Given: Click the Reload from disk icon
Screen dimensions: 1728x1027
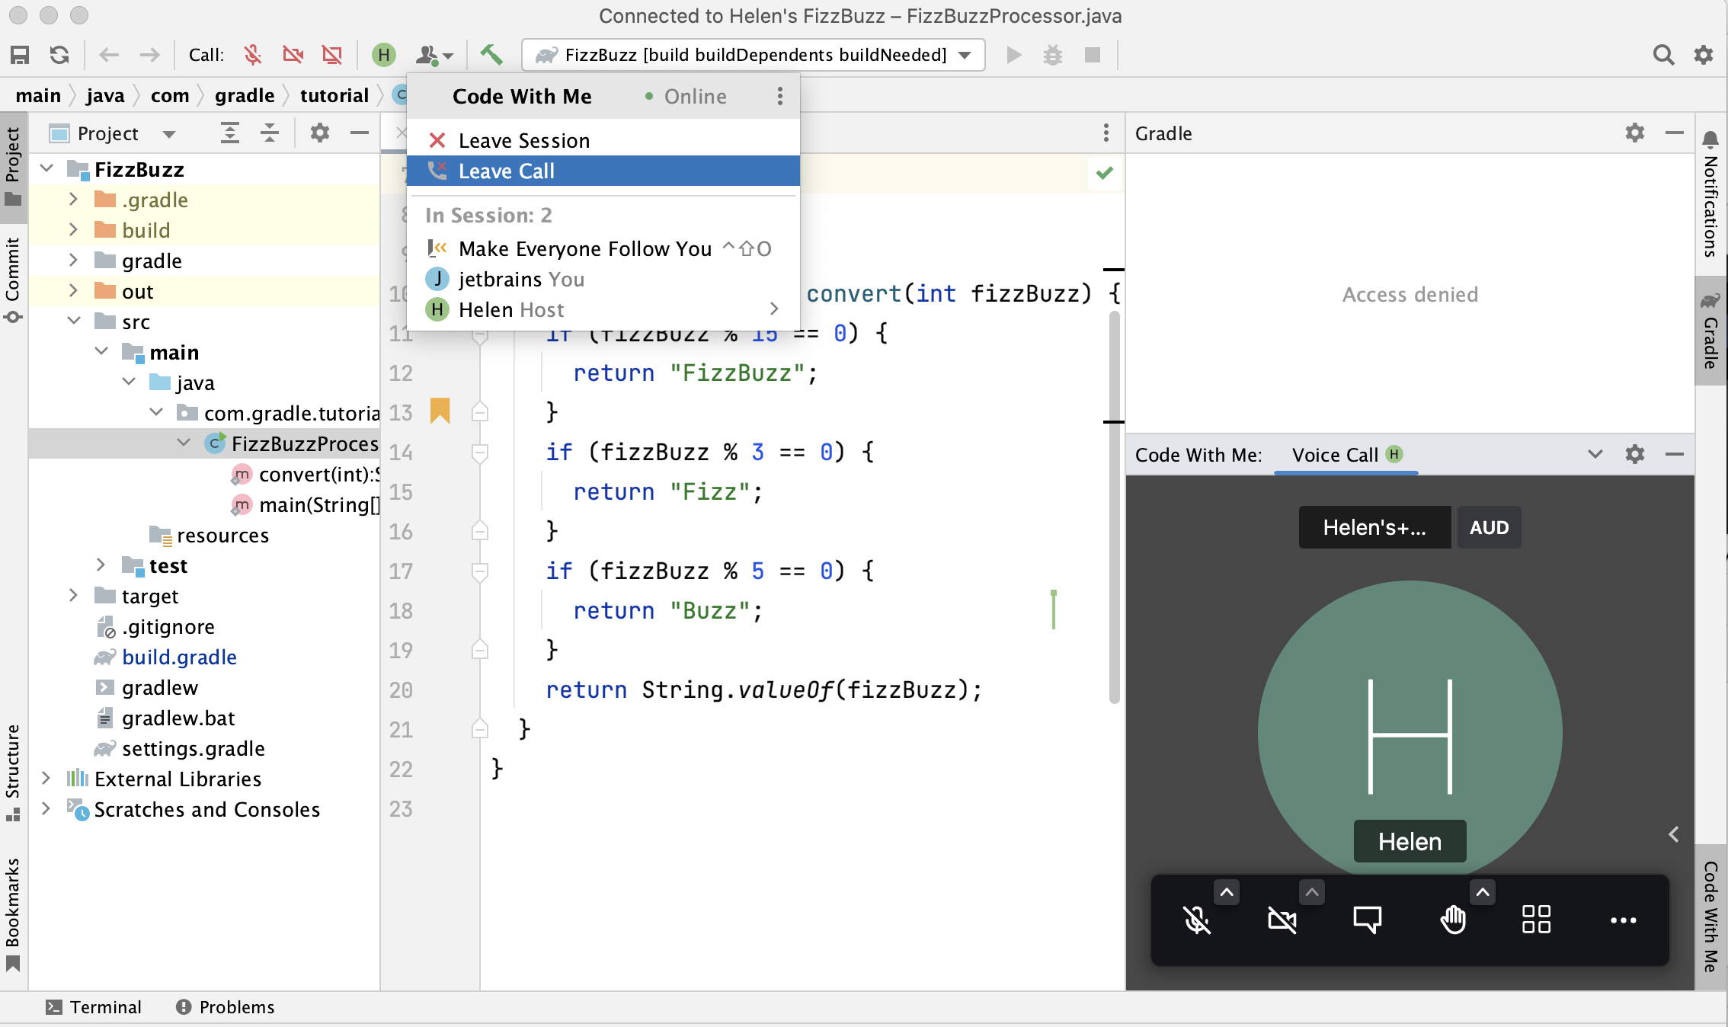Looking at the screenshot, I should (x=59, y=55).
